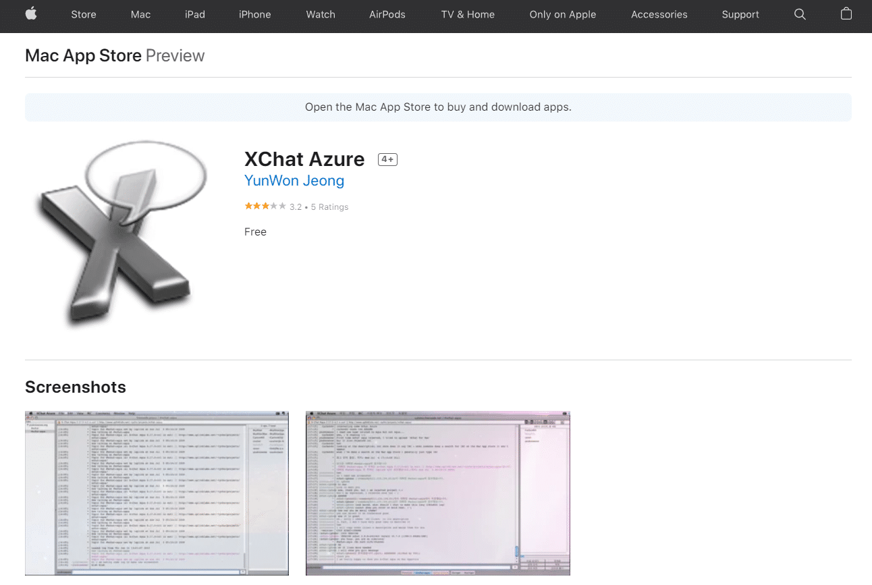
Task: Open developer YunWon Jeong link
Action: pyautogui.click(x=294, y=181)
